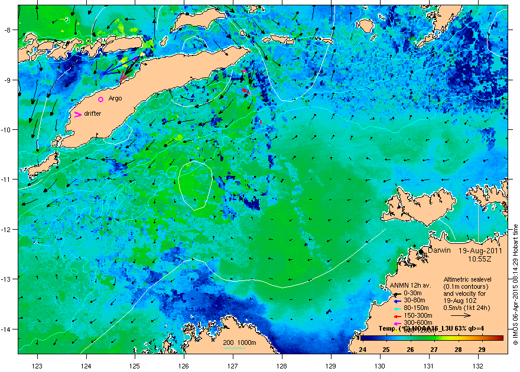Click the 'Argo' label
520x372 pixels.
click(x=115, y=99)
